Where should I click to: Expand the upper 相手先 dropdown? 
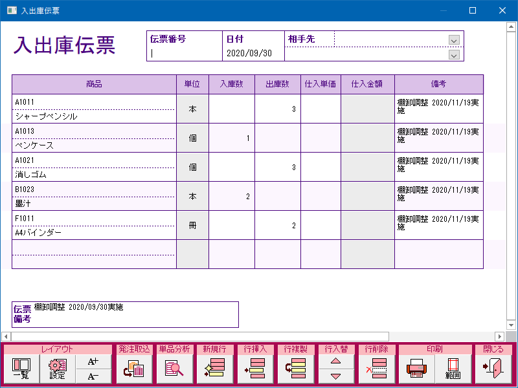click(x=455, y=40)
